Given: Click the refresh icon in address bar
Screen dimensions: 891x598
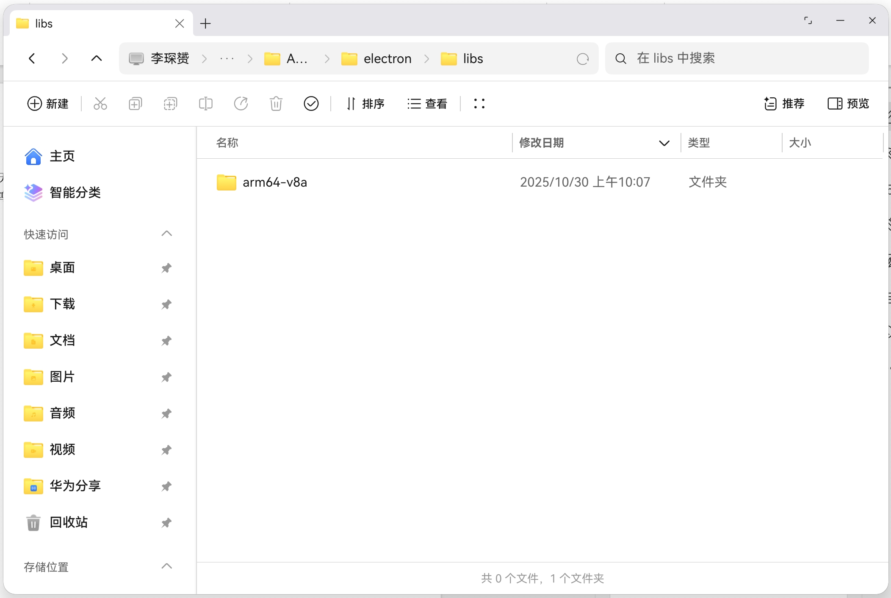Looking at the screenshot, I should point(583,59).
